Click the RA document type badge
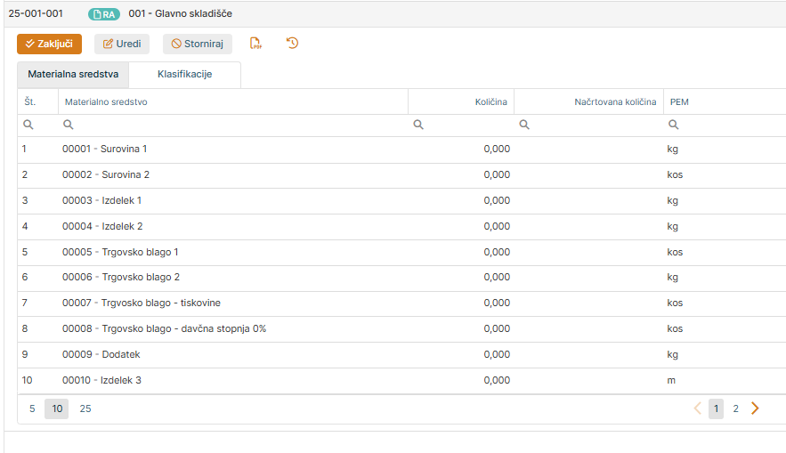 coord(104,14)
